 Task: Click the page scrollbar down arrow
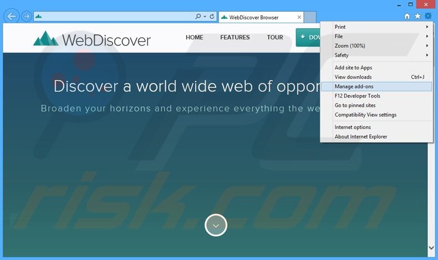pyautogui.click(x=431, y=248)
